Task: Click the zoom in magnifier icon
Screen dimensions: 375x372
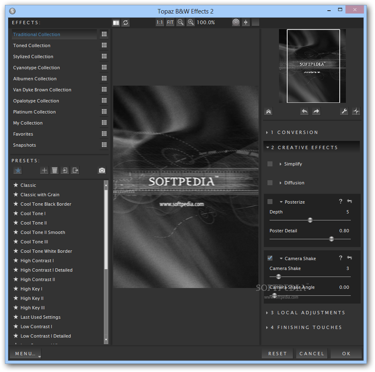Action: click(191, 23)
